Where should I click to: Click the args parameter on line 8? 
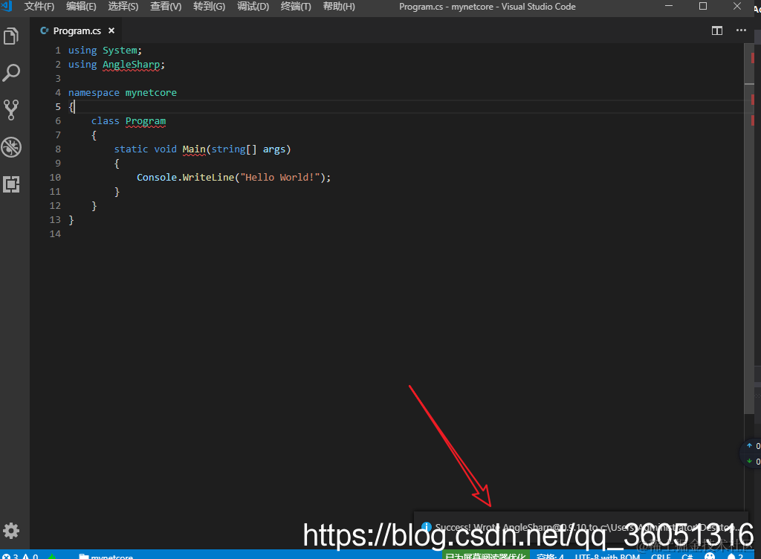[x=273, y=149]
